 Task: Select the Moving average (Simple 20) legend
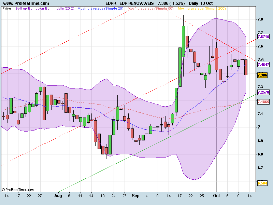click(100, 9)
